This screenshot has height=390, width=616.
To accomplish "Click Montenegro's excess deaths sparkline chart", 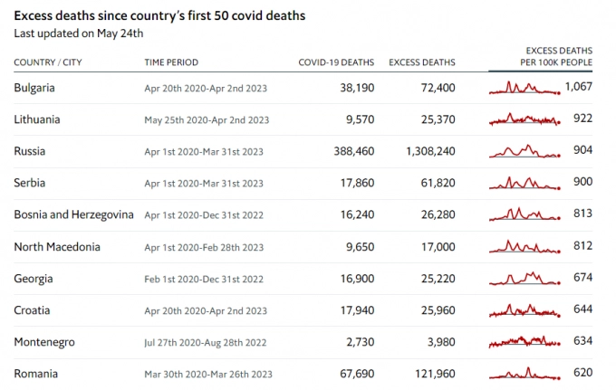I will pos(525,342).
